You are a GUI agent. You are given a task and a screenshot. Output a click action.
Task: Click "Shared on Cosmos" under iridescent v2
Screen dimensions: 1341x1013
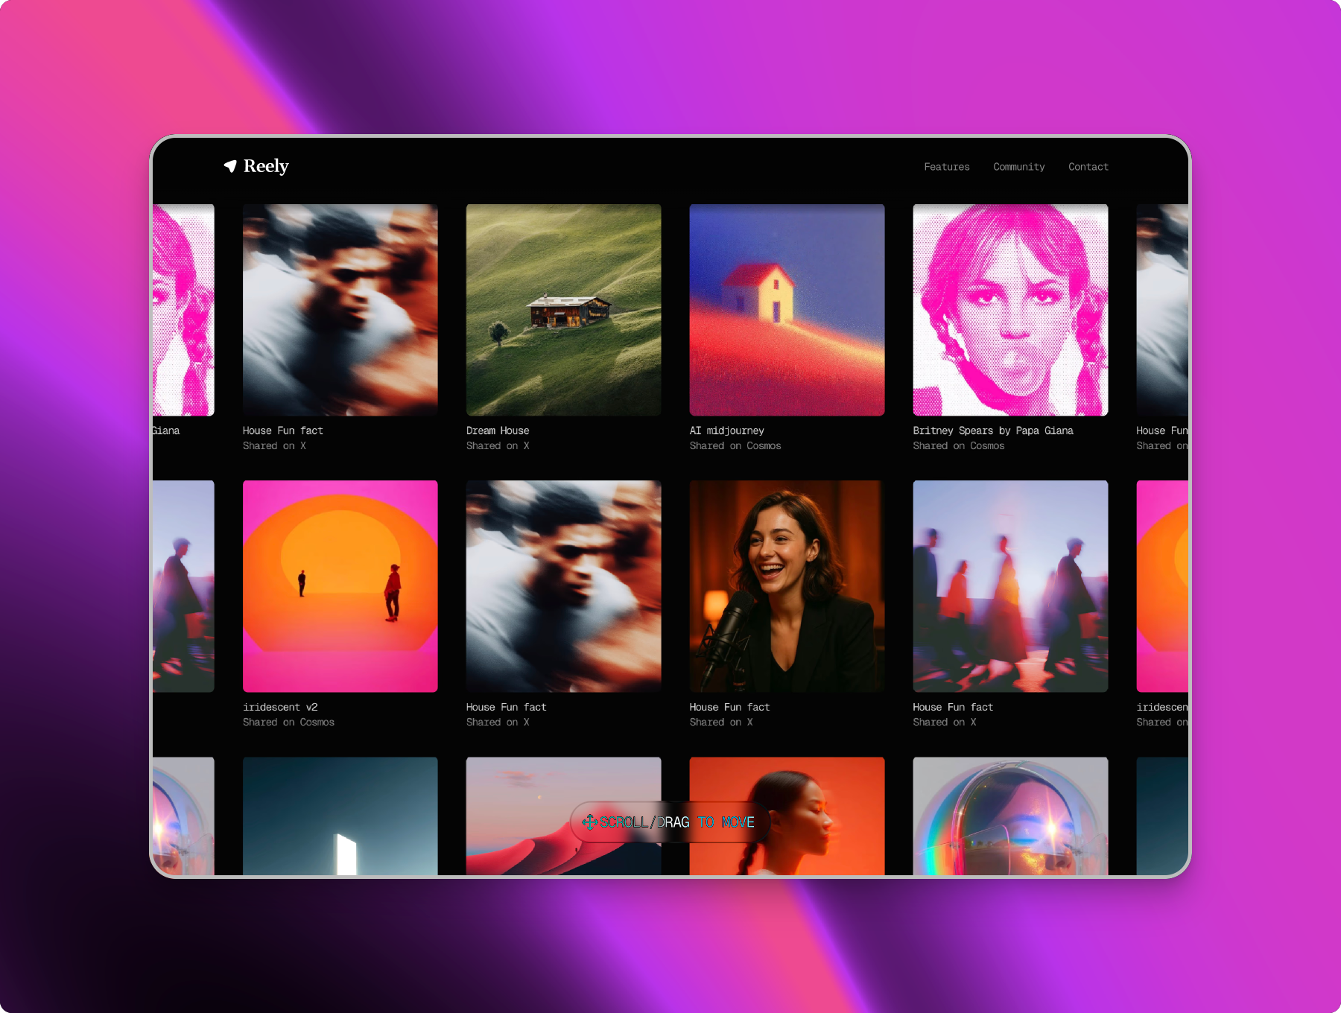point(288,722)
